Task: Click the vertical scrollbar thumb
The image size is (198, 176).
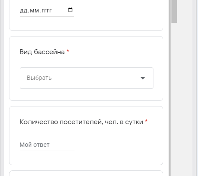Action: click(x=174, y=11)
